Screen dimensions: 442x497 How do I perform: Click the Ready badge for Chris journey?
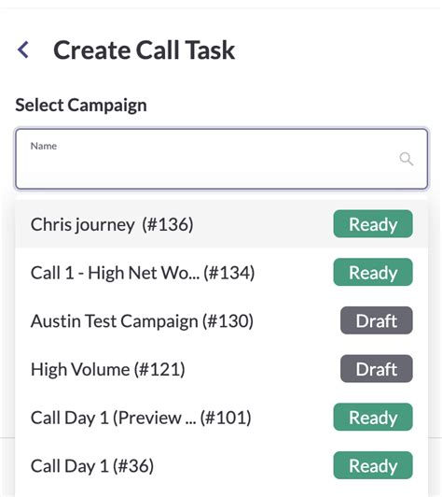(373, 224)
